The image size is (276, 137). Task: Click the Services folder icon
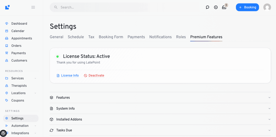coord(7,78)
